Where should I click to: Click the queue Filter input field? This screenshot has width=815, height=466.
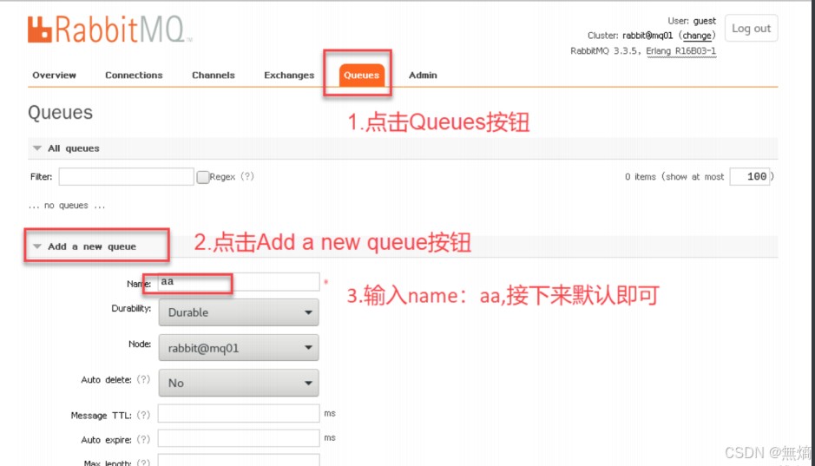pyautogui.click(x=127, y=177)
